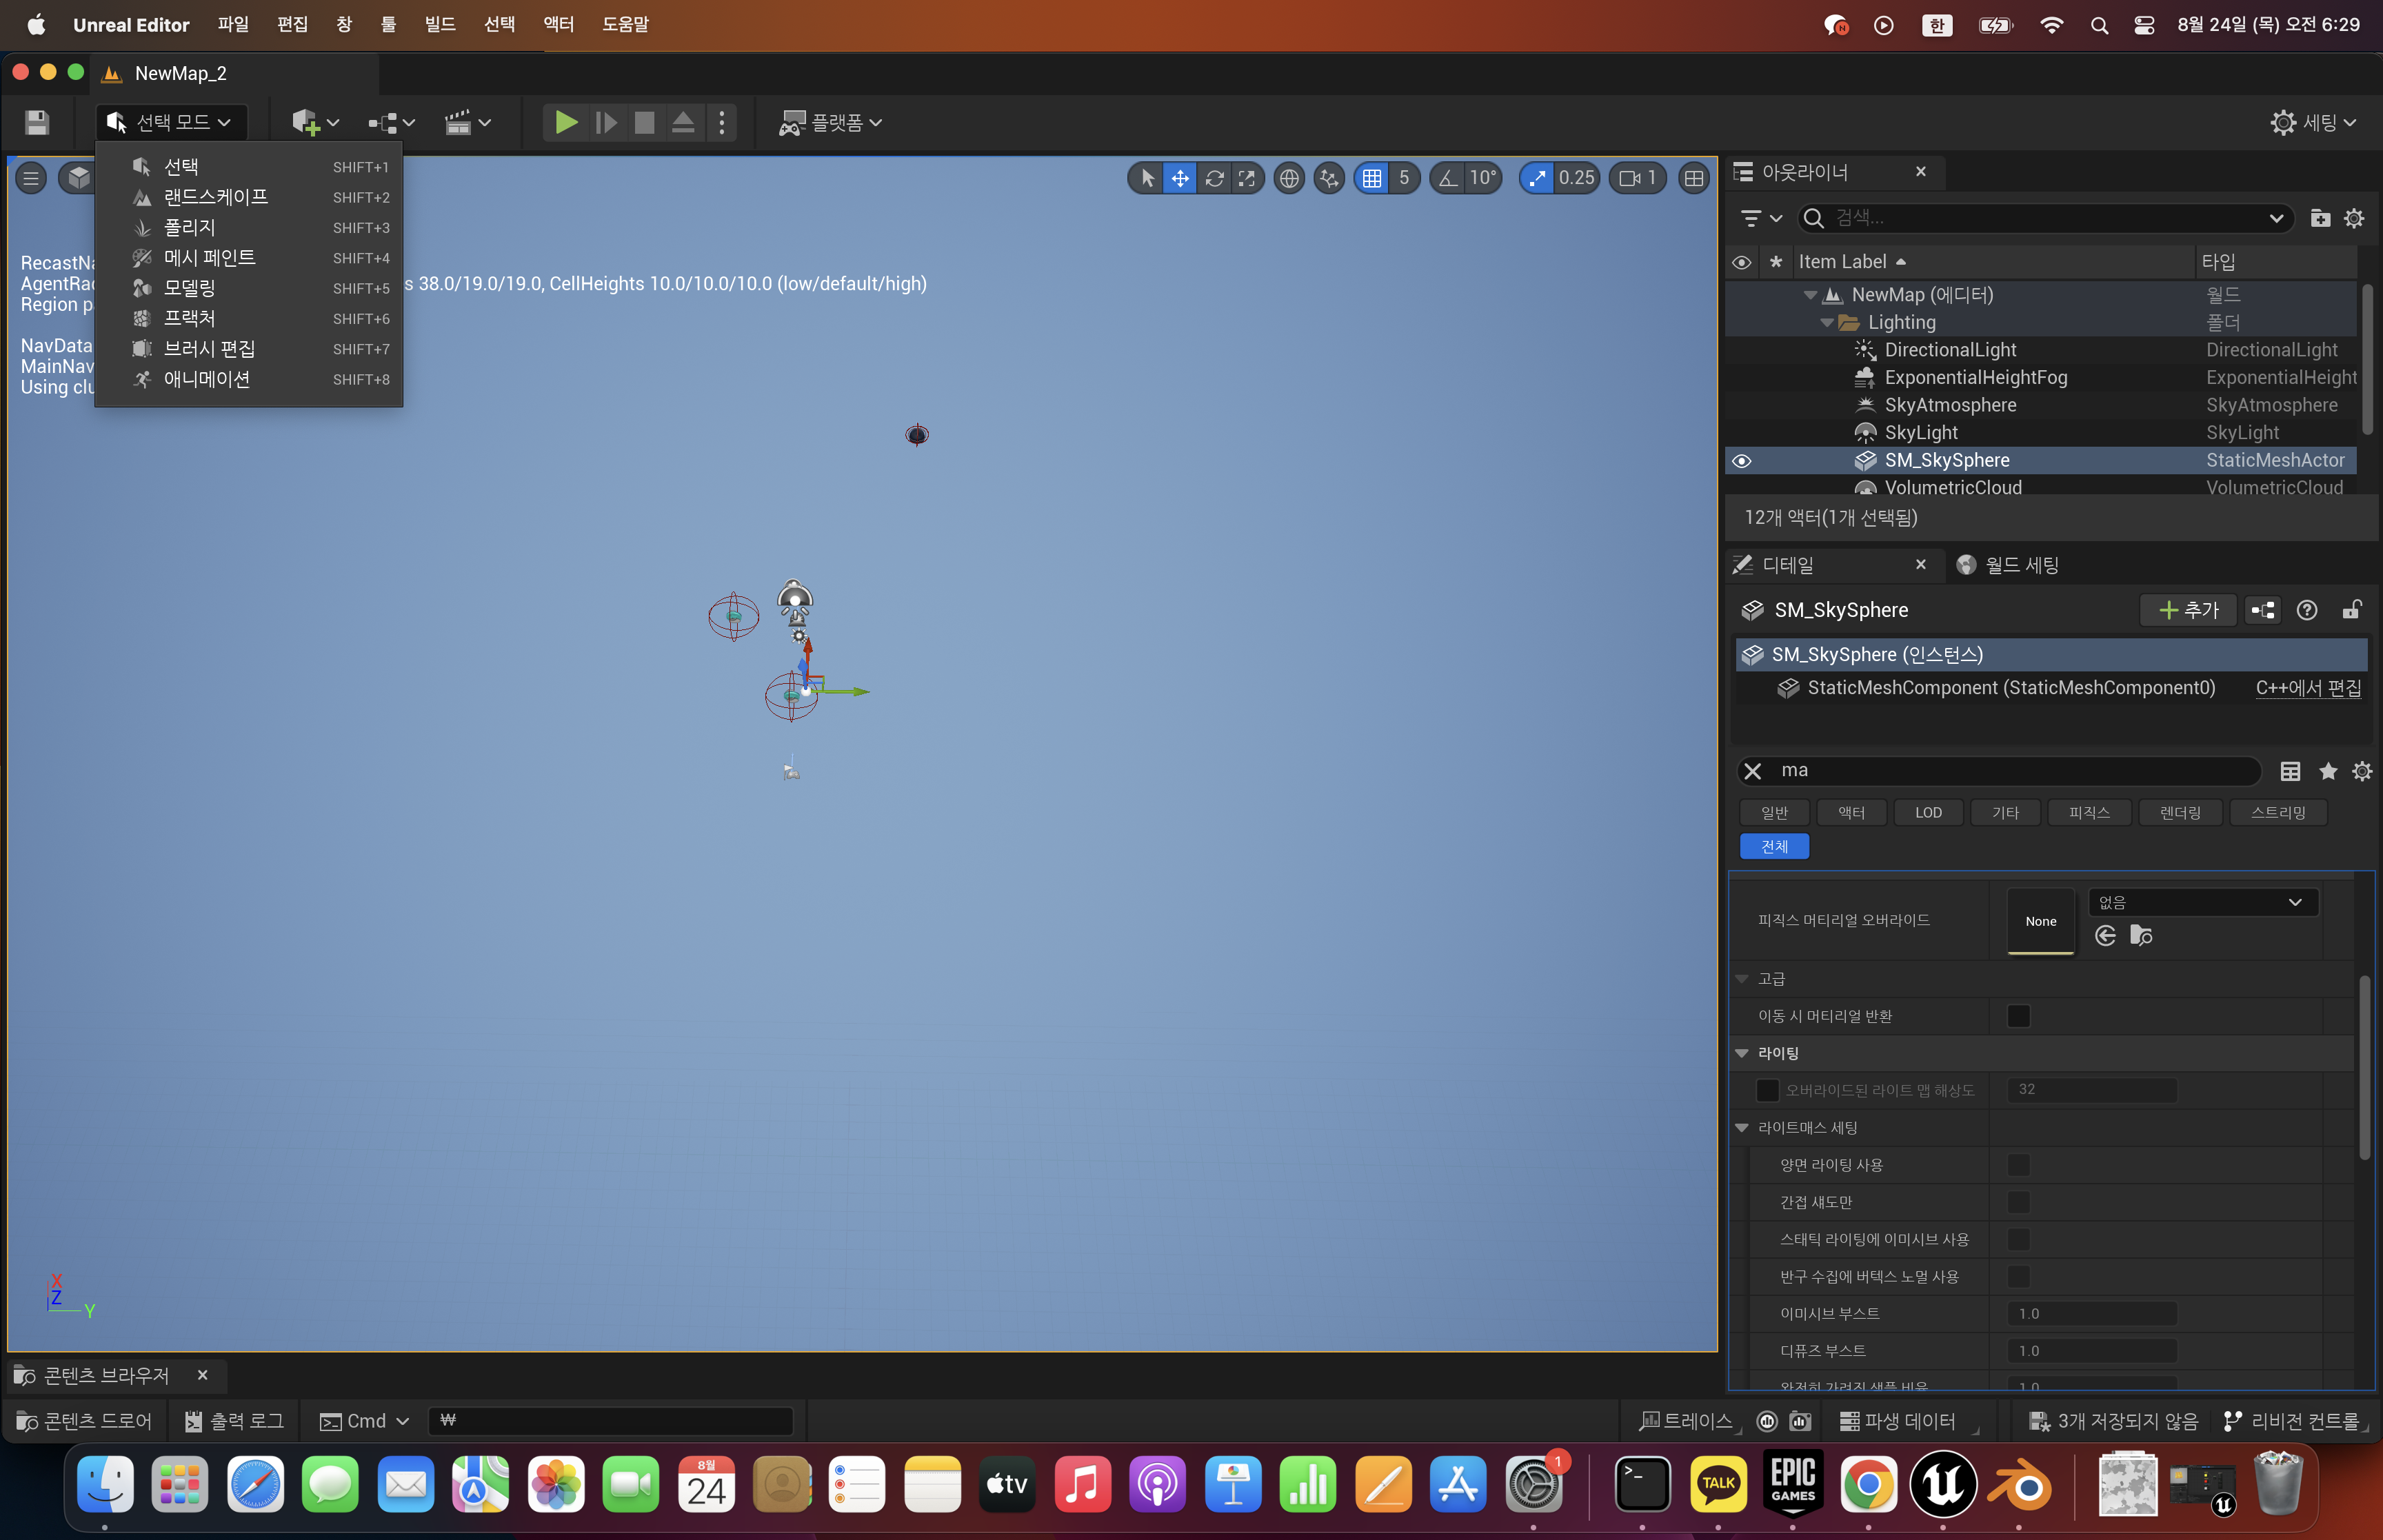Screen dimensions: 2383x1540
Task: Click the Details favorites star icon
Action: [x=2327, y=770]
